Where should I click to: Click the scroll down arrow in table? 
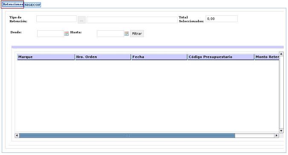281,131
